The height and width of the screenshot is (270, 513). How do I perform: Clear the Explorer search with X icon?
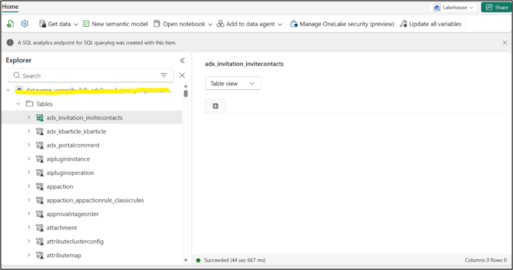click(182, 75)
